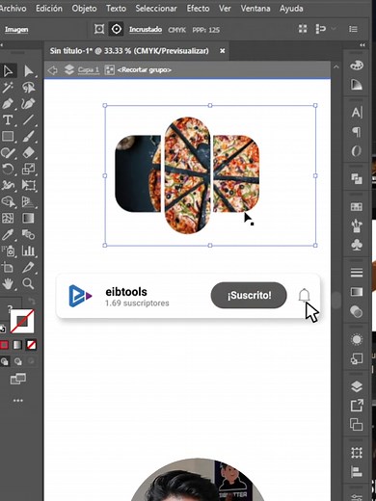Toggle Draw Behind mode
The height and width of the screenshot is (501, 376).
tap(18, 361)
